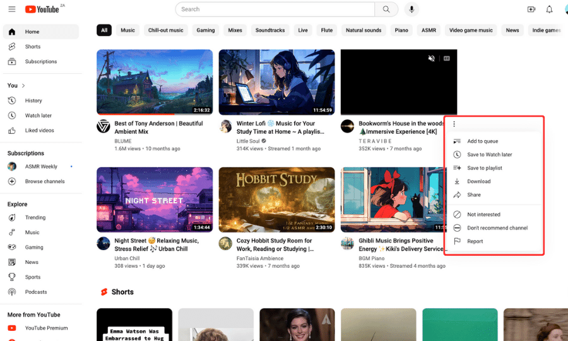
Task: Select the Chill-out music filter chip
Action: pyautogui.click(x=165, y=30)
